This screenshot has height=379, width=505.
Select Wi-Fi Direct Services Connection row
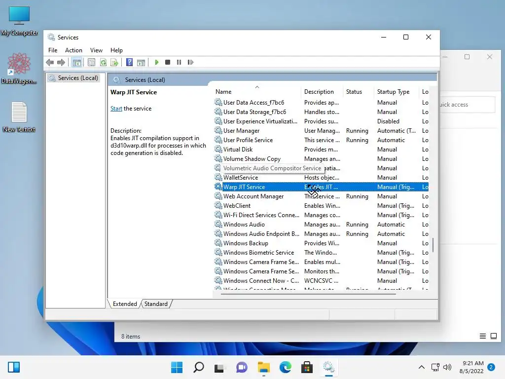click(x=321, y=215)
